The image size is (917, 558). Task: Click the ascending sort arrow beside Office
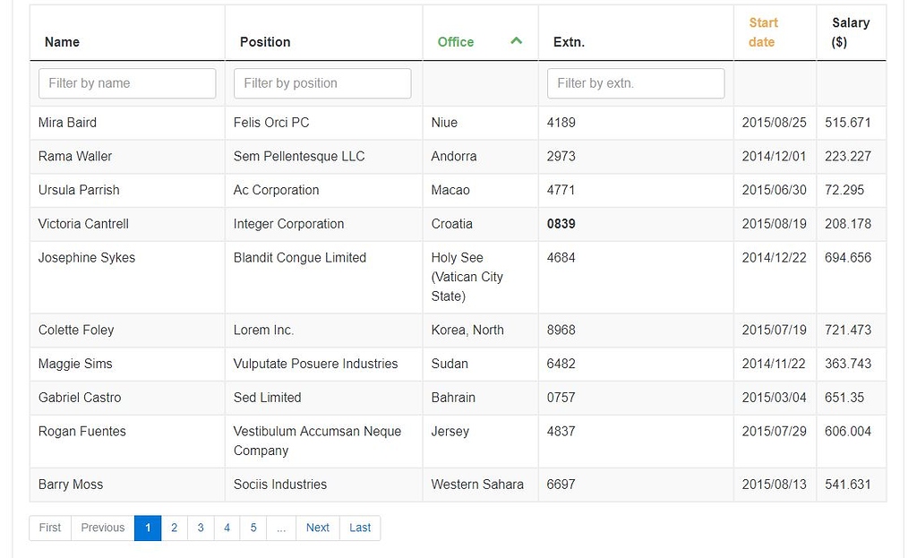pyautogui.click(x=516, y=41)
